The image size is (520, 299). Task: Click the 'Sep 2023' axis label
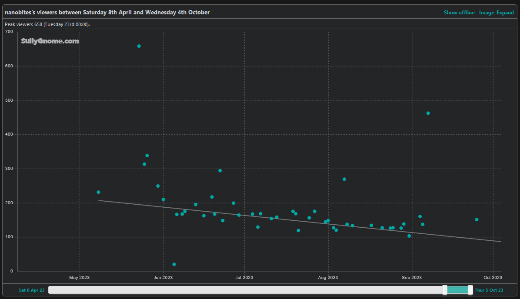412,277
